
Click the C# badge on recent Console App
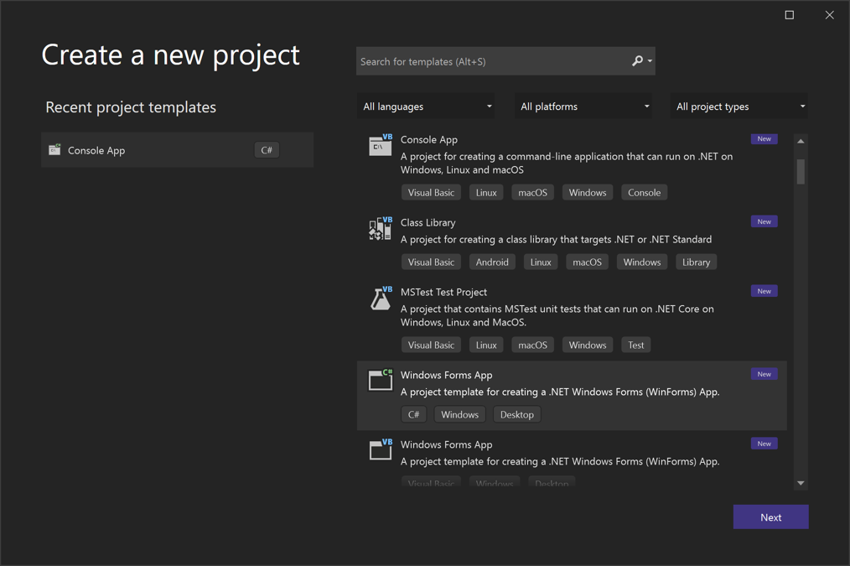pyautogui.click(x=267, y=149)
